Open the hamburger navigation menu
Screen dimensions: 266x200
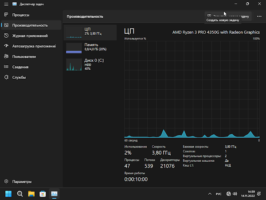click(6, 4)
